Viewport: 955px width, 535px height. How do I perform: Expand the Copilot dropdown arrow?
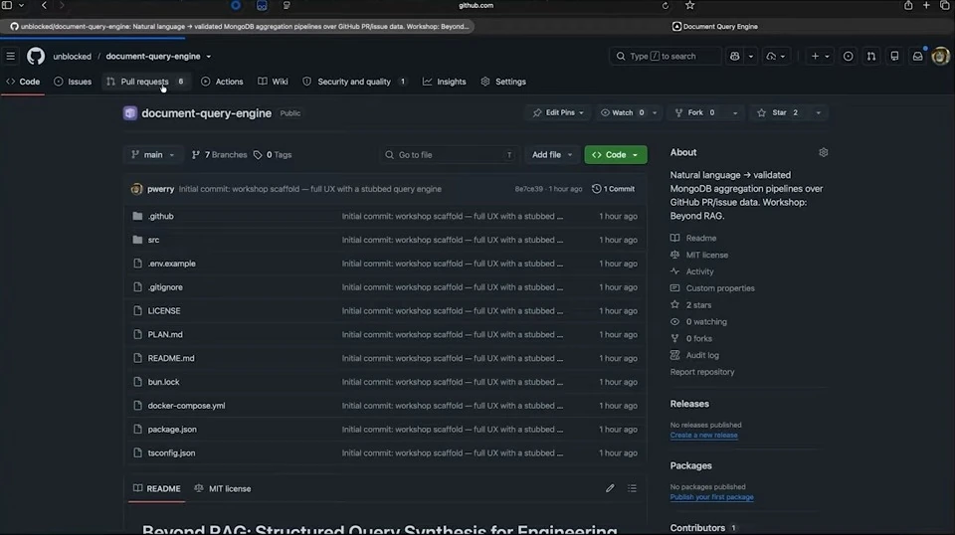pos(750,56)
